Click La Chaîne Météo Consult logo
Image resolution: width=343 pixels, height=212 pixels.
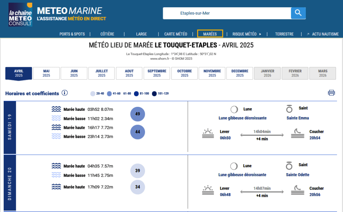point(20,14)
